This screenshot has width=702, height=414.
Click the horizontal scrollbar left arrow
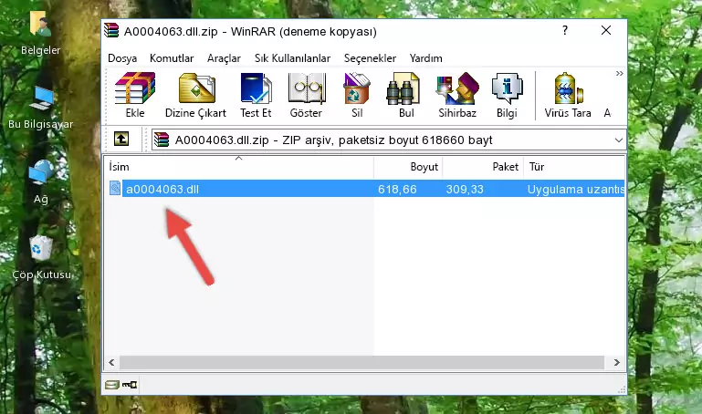pos(111,362)
